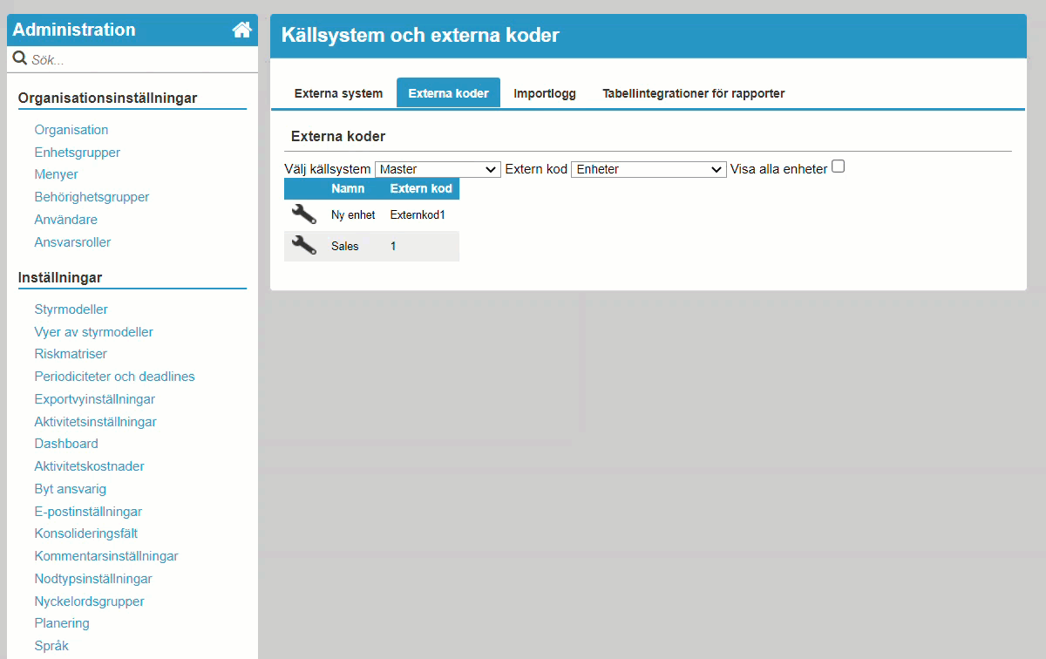Image resolution: width=1046 pixels, height=659 pixels.
Task: Open the Välj källsystem dropdown showing Master
Action: click(x=437, y=169)
